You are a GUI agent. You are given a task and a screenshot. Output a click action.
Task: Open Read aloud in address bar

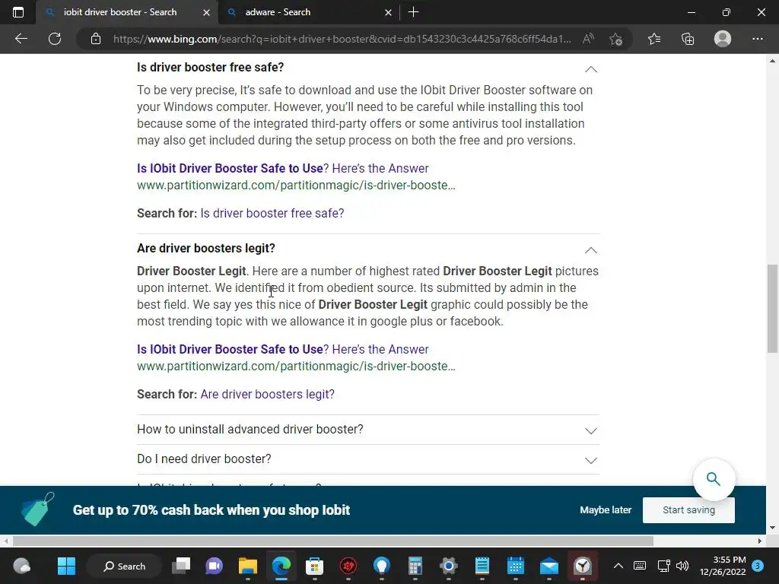point(588,39)
